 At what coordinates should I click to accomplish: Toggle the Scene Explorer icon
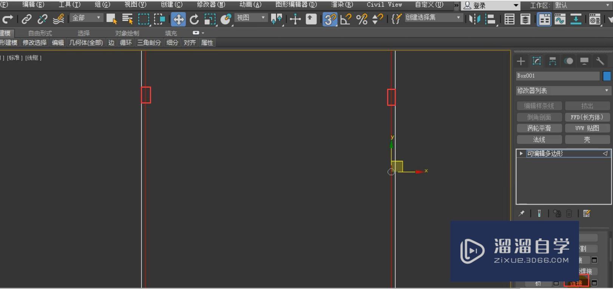(x=510, y=19)
